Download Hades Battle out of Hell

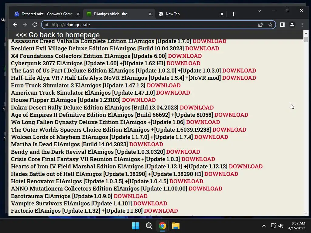(x=221, y=174)
